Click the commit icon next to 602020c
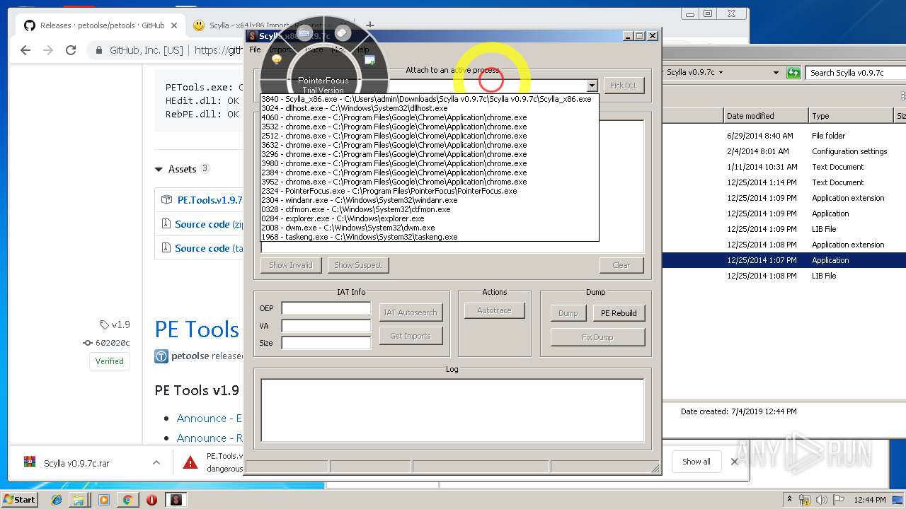Image resolution: width=906 pixels, height=509 pixels. (88, 343)
